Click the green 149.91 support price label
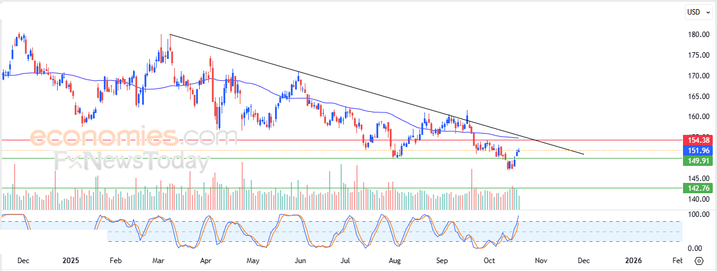This screenshot has height=271, width=717. coord(698,160)
